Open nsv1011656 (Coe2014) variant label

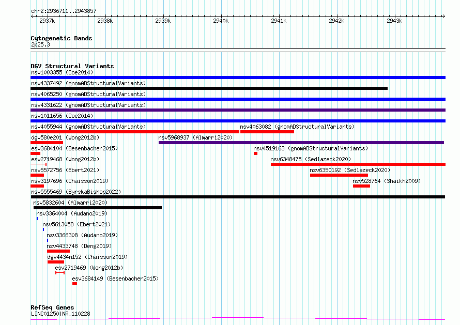[x=62, y=116]
